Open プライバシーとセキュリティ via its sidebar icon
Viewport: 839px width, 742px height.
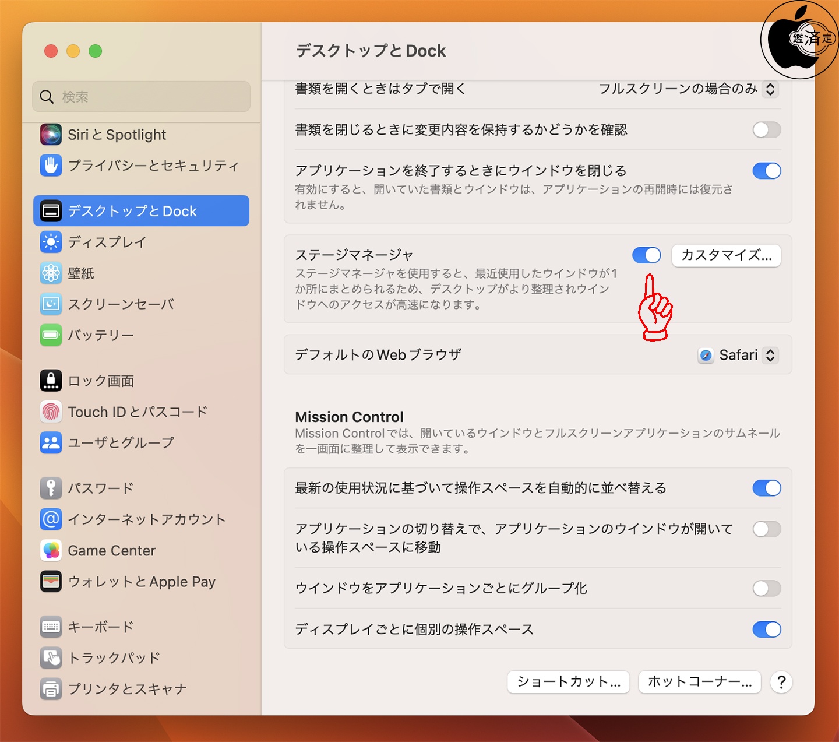pos(51,166)
